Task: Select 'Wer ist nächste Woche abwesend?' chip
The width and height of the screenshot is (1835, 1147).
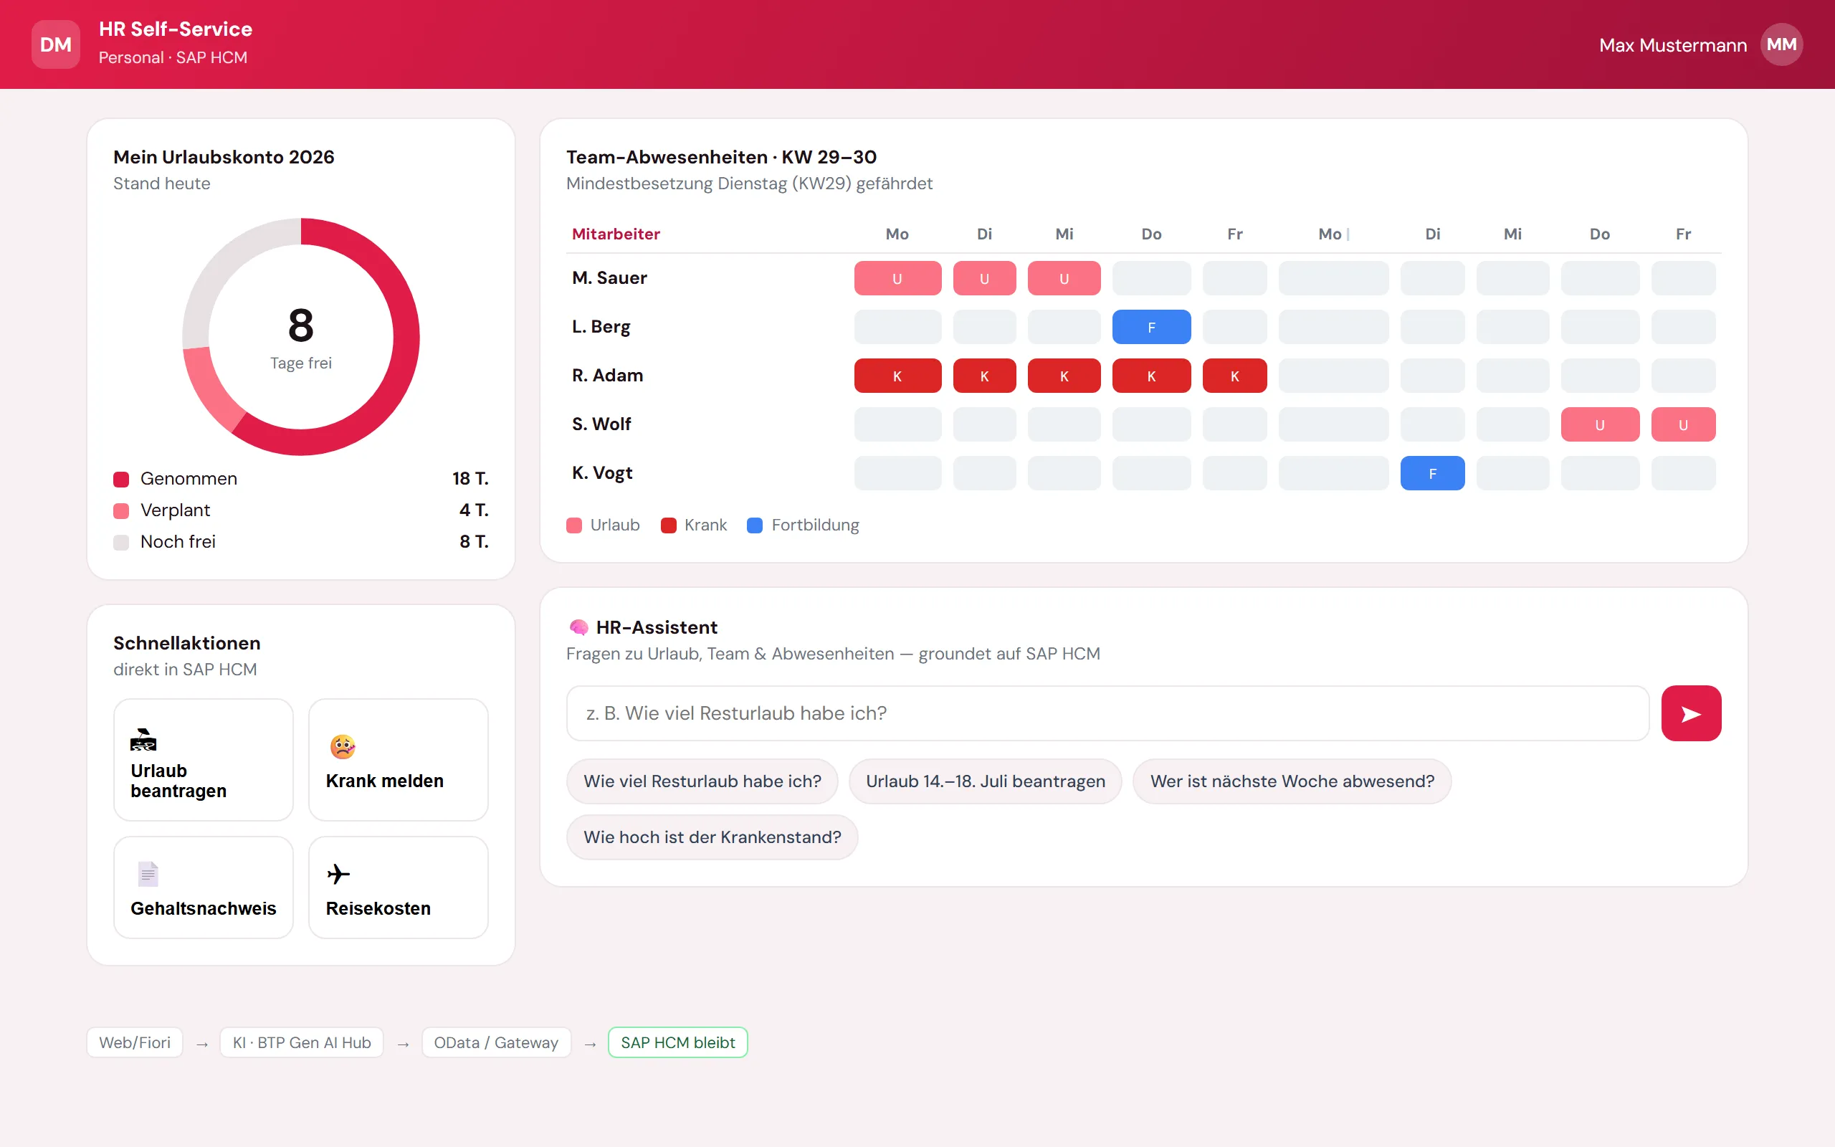Action: pos(1292,781)
